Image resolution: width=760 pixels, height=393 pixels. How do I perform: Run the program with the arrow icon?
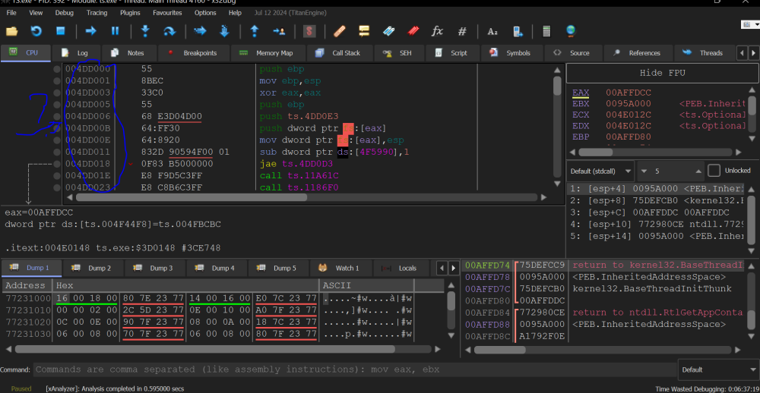click(x=90, y=31)
